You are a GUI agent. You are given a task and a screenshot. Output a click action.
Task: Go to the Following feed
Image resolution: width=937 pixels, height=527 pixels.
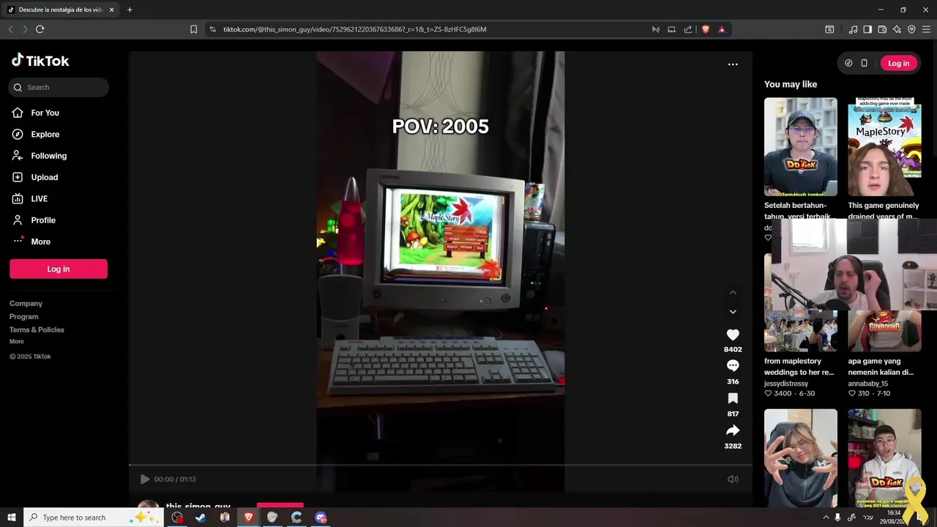48,156
